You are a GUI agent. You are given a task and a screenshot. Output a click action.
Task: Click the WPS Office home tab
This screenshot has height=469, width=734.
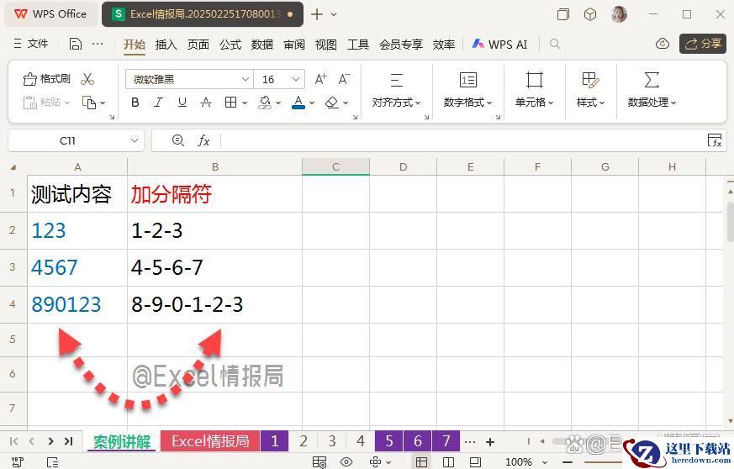(x=51, y=14)
